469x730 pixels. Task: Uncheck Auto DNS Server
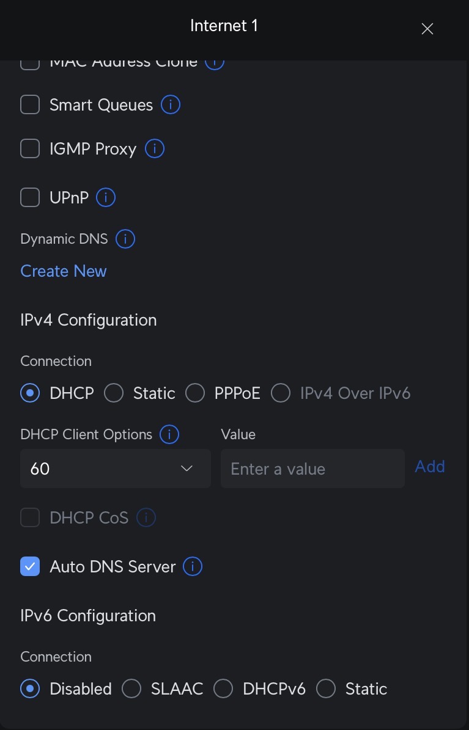point(30,567)
